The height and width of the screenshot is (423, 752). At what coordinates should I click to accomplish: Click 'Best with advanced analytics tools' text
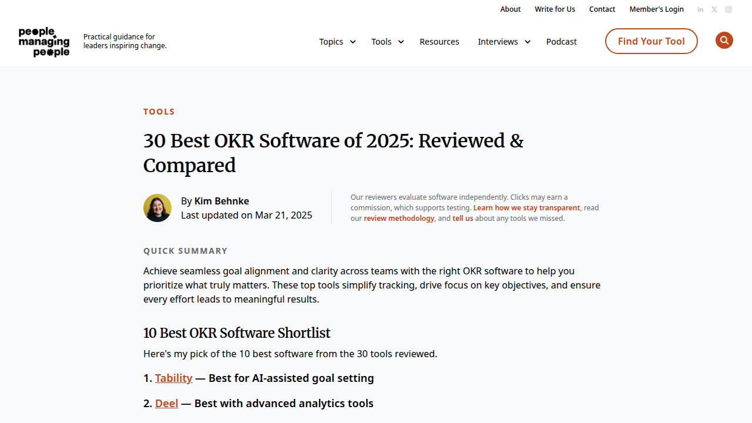[x=284, y=404]
